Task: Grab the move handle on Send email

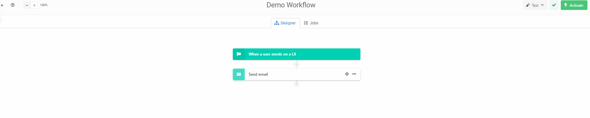Action: (x=347, y=74)
